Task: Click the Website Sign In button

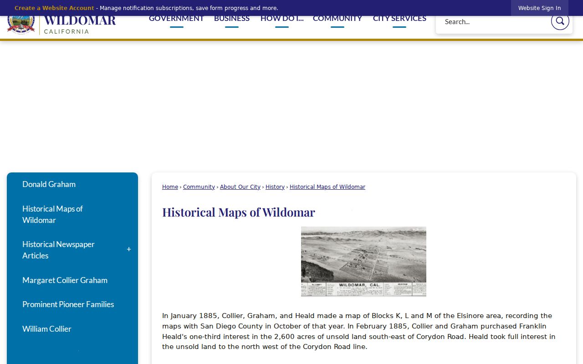Action: coord(540,8)
